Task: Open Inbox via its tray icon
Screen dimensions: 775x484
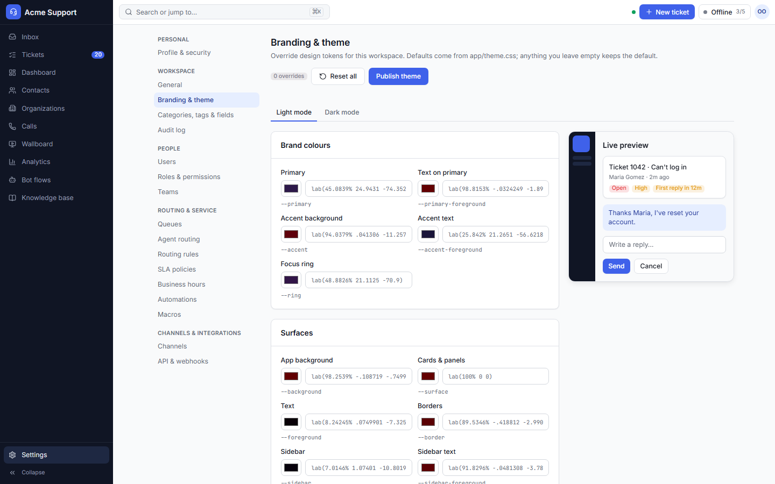Action: [12, 37]
